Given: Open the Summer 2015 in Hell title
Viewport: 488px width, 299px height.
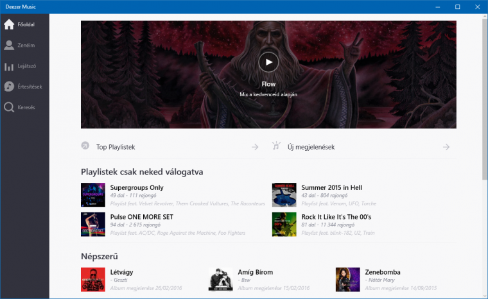Looking at the screenshot, I should pos(331,187).
